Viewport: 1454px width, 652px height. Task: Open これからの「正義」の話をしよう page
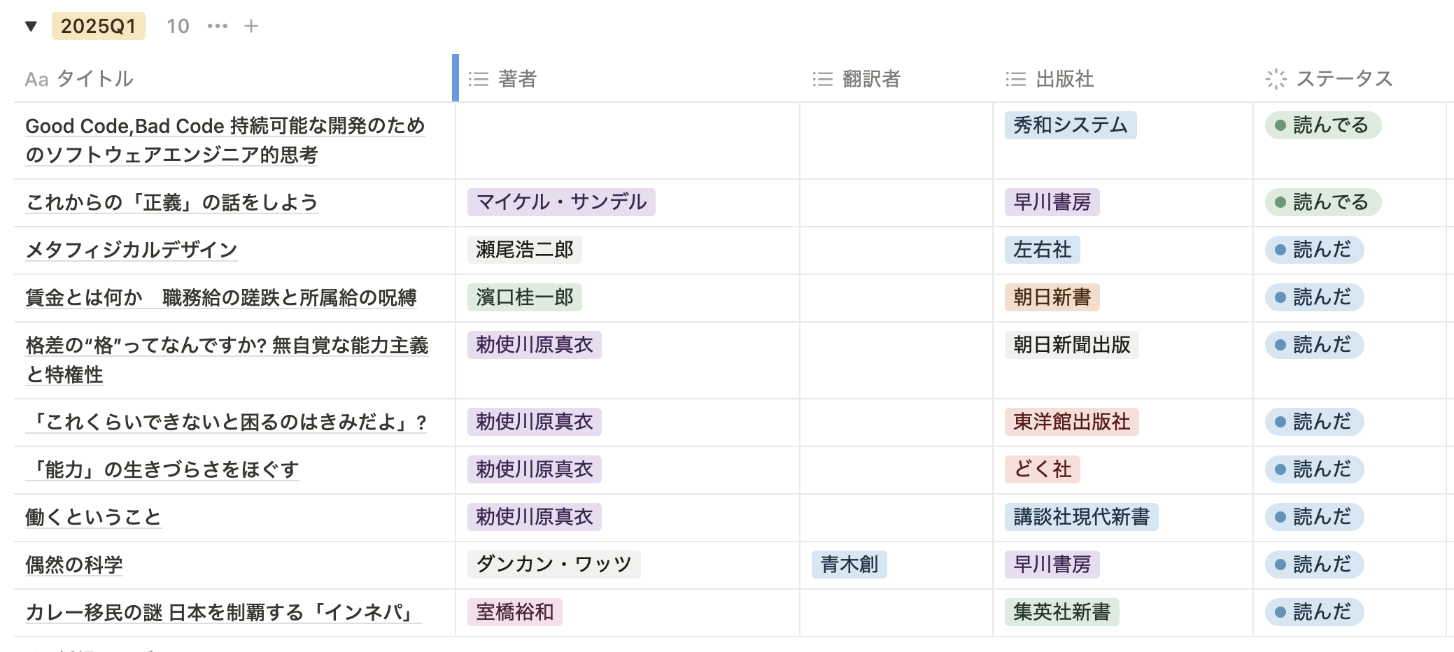171,202
